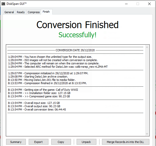Click Merge Records.ini into the DLL

(x=126, y=142)
